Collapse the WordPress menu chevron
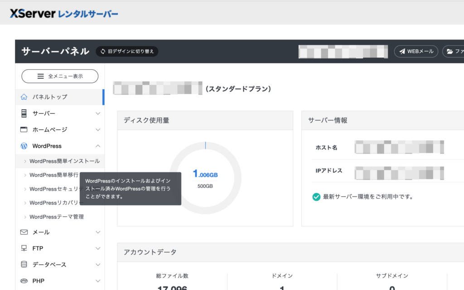This screenshot has width=464, height=290. [x=98, y=146]
